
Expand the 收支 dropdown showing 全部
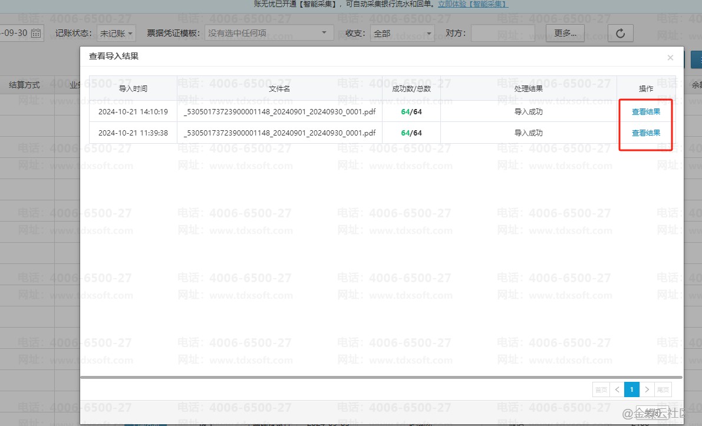pyautogui.click(x=403, y=33)
